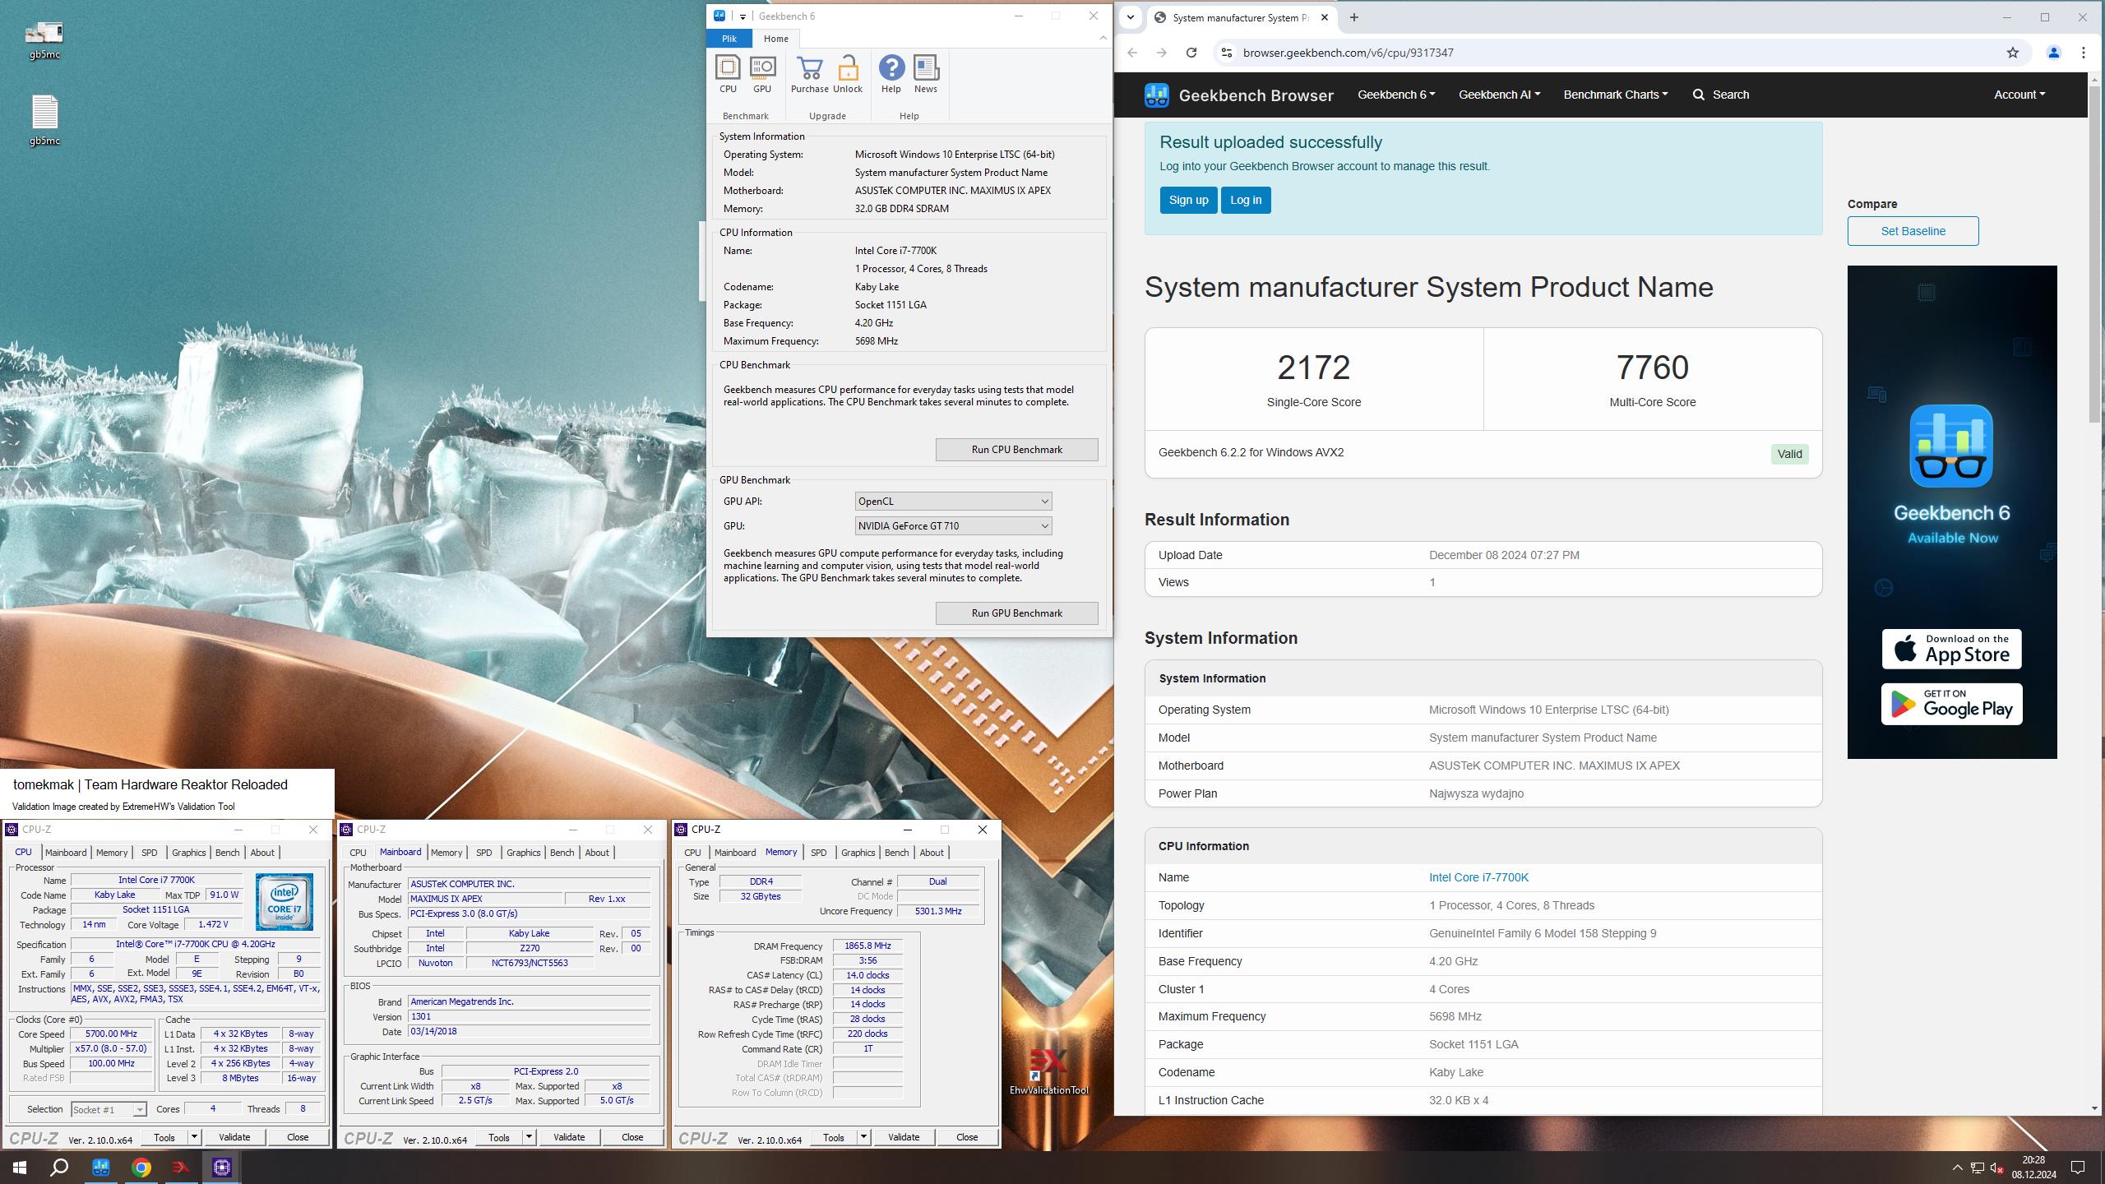The width and height of the screenshot is (2105, 1184).
Task: Click Validate in CPU-Z Memory window
Action: (903, 1137)
